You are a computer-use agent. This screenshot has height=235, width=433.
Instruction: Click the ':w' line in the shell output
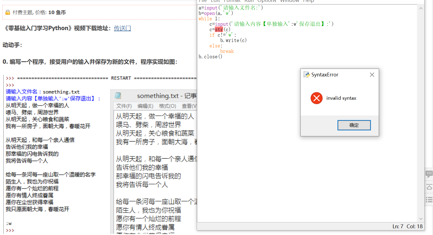coord(9,224)
